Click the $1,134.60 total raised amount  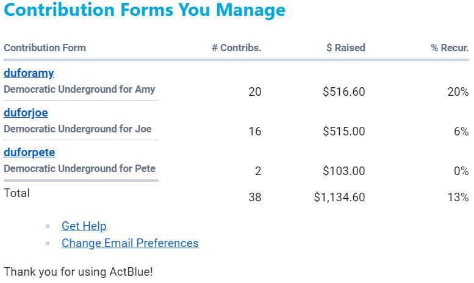(339, 197)
